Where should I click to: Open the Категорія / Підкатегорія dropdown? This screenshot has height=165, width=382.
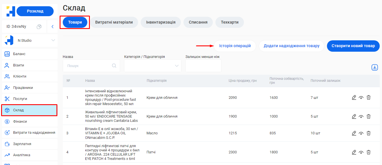[153, 66]
